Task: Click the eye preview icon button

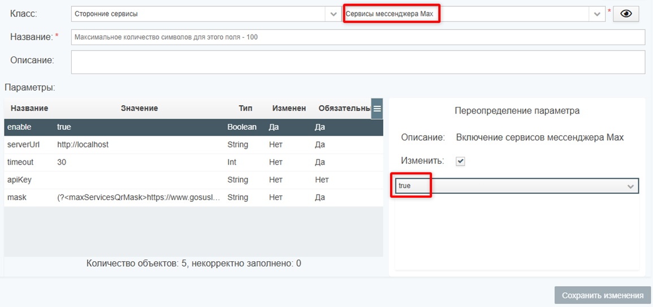Action: pyautogui.click(x=626, y=14)
